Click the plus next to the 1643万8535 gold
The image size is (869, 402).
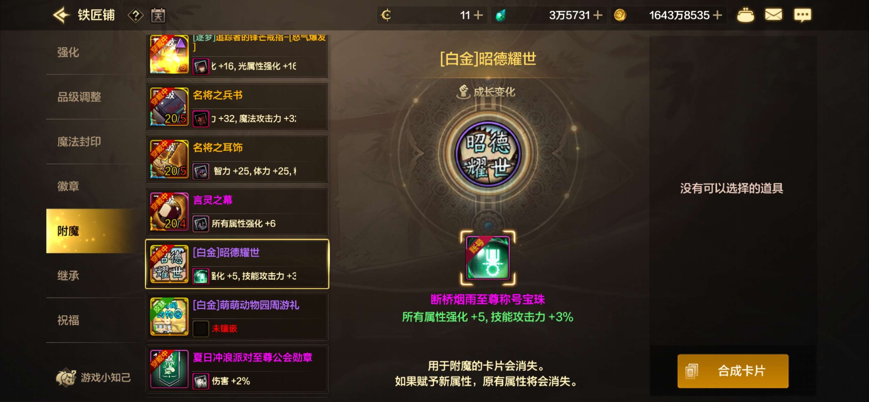718,15
